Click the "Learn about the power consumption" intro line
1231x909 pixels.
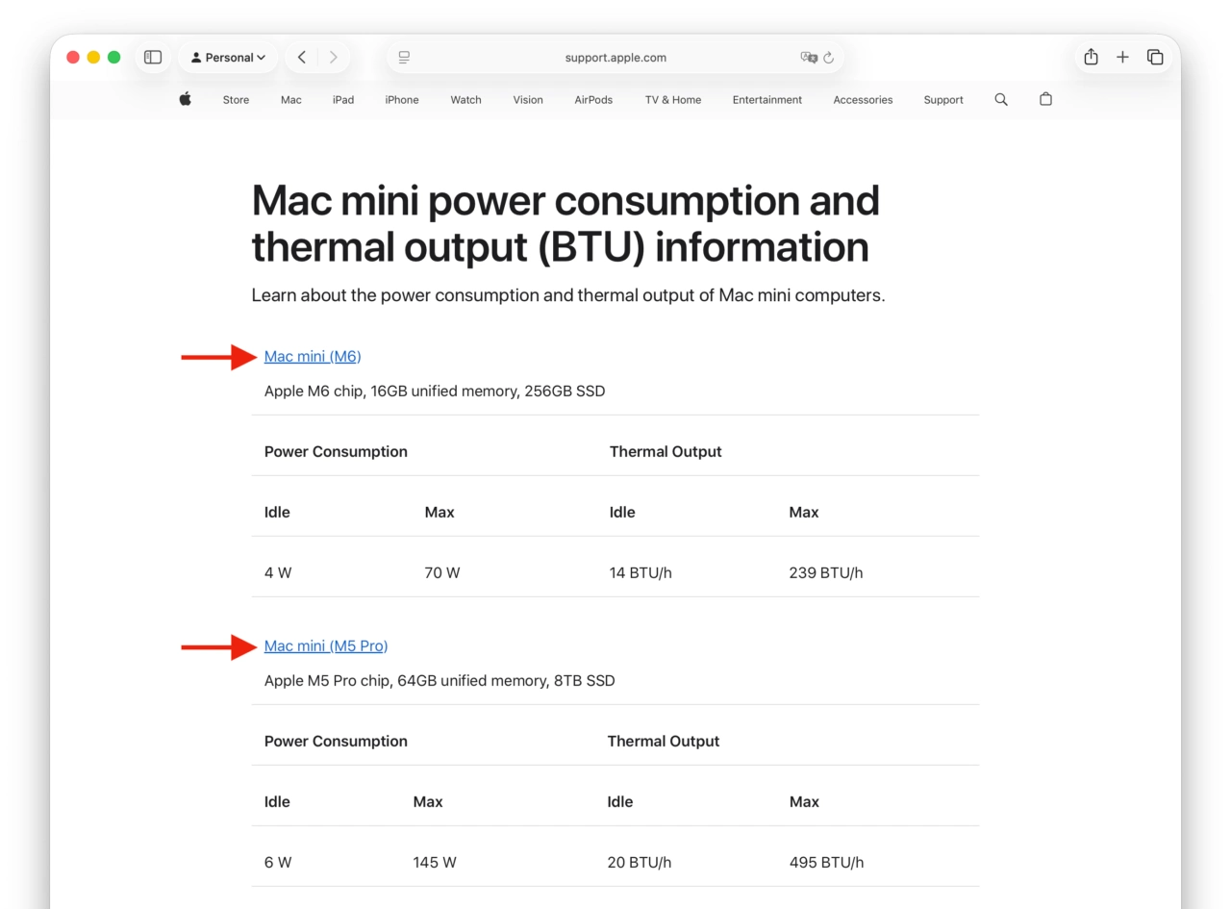tap(568, 295)
